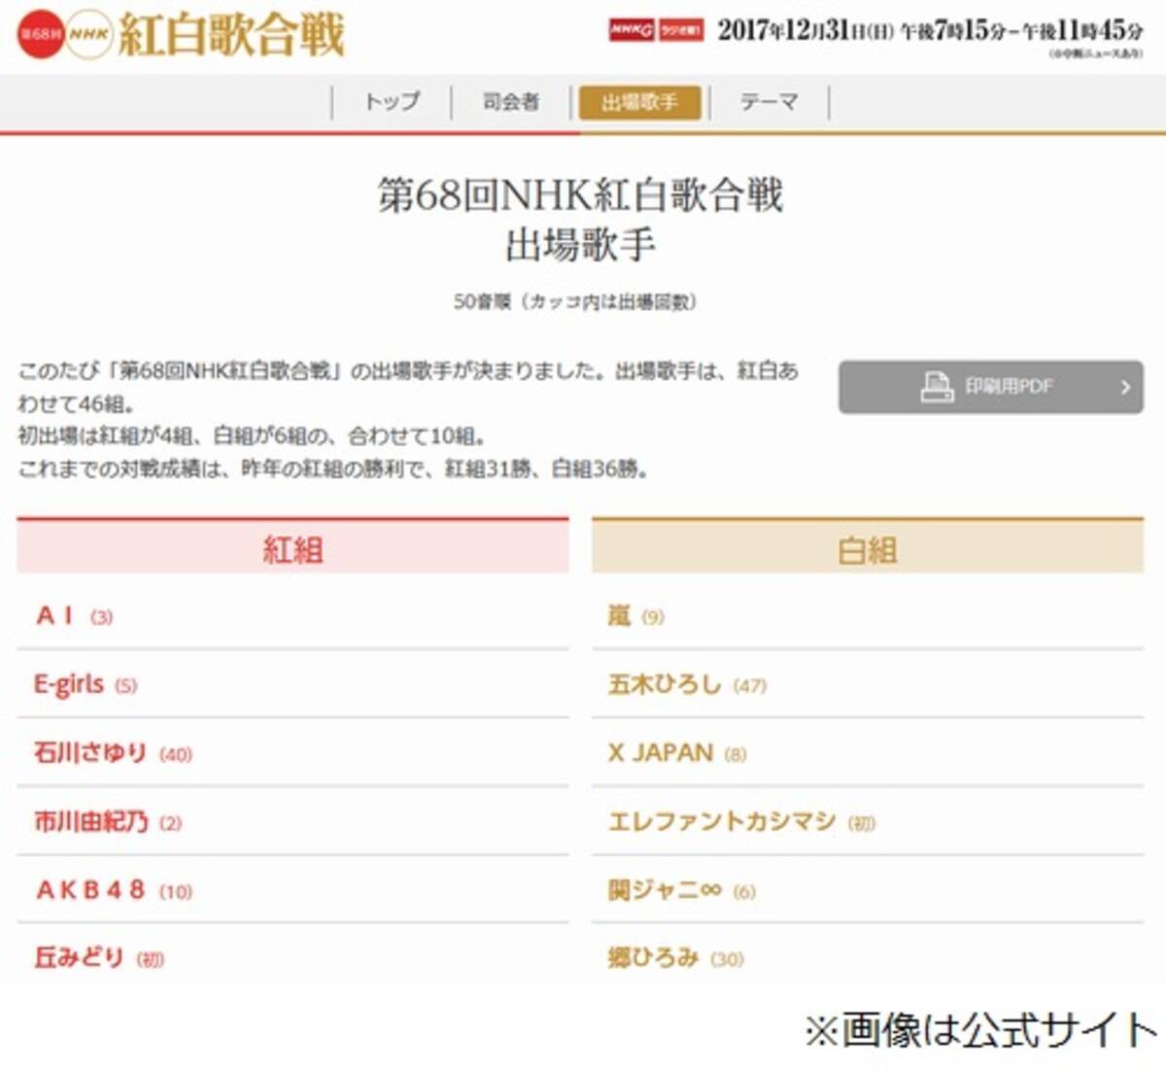The image size is (1166, 1073).
Task: Open the AI artist link
Action: (x=54, y=615)
